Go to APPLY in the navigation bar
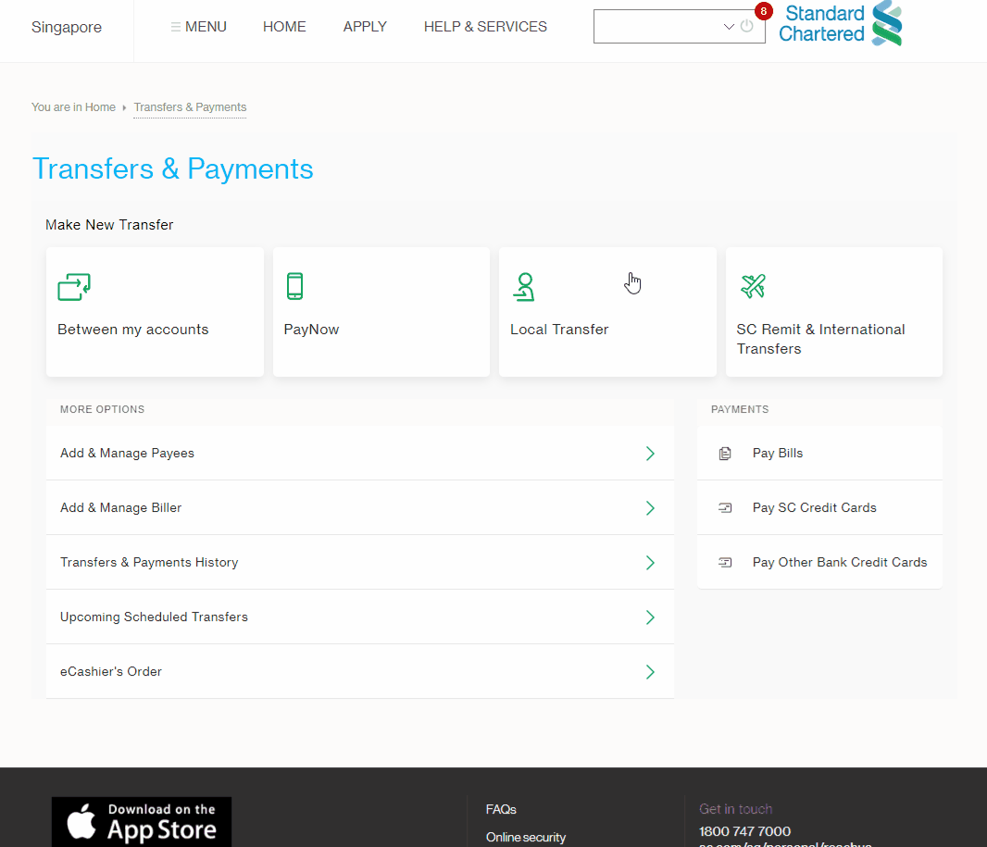Screen dimensions: 987x847 (x=365, y=27)
